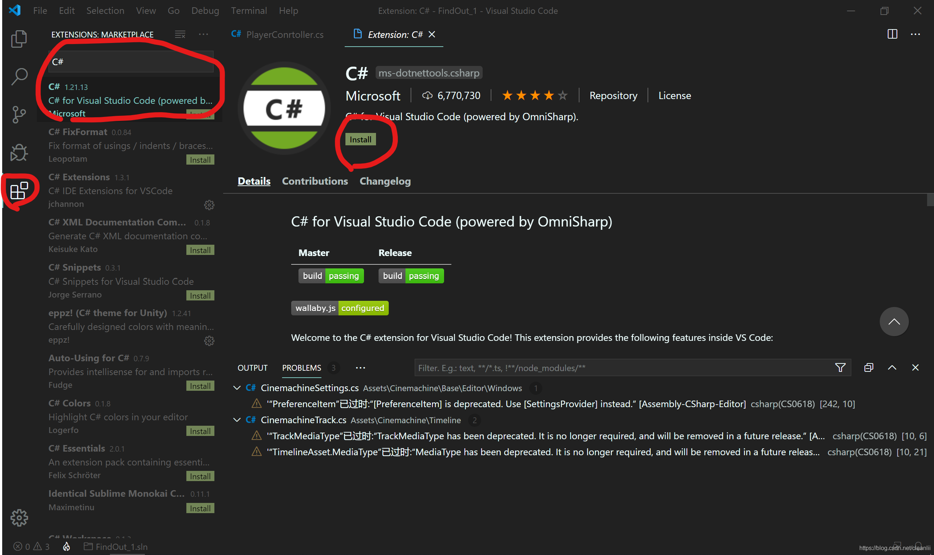Screen dimensions: 934x555
Task: Split the editor to the right
Action: (x=892, y=34)
